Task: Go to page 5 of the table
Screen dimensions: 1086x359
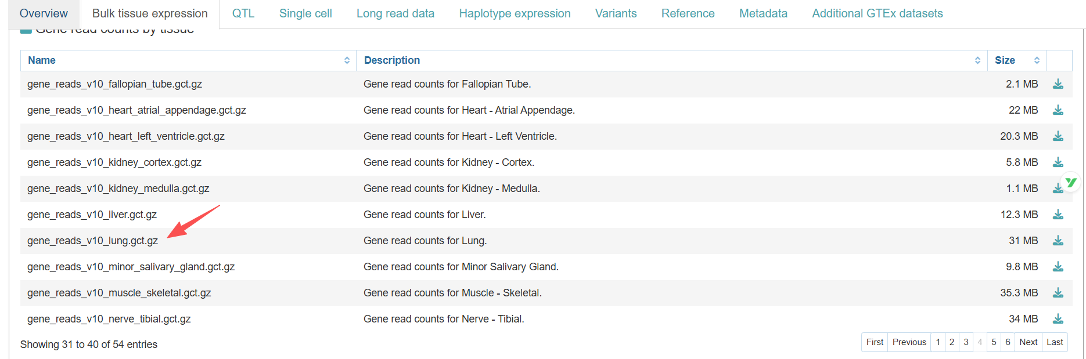Action: click(994, 342)
